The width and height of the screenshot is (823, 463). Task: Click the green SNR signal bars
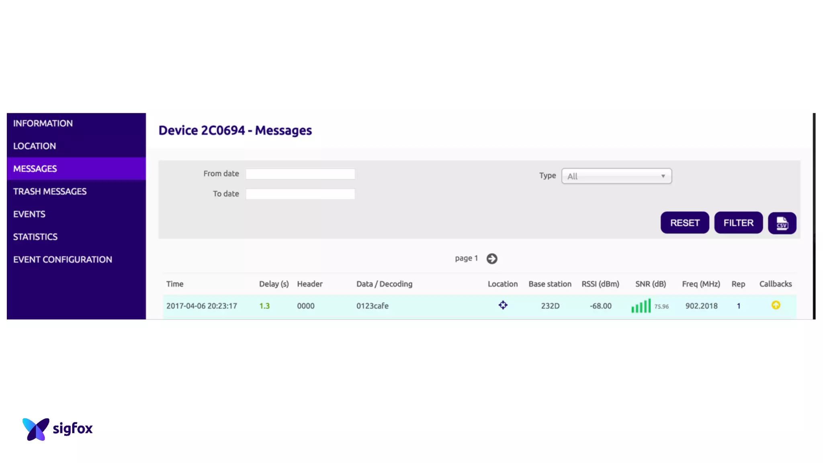pos(641,306)
